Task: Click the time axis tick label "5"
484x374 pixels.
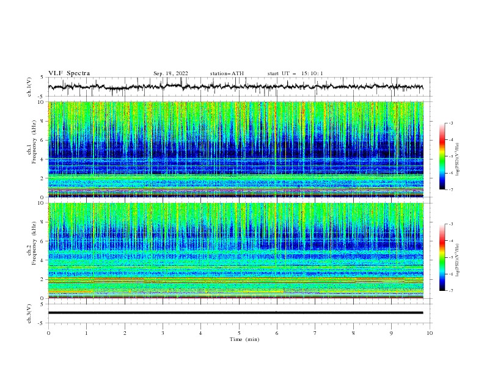Action: click(x=239, y=333)
